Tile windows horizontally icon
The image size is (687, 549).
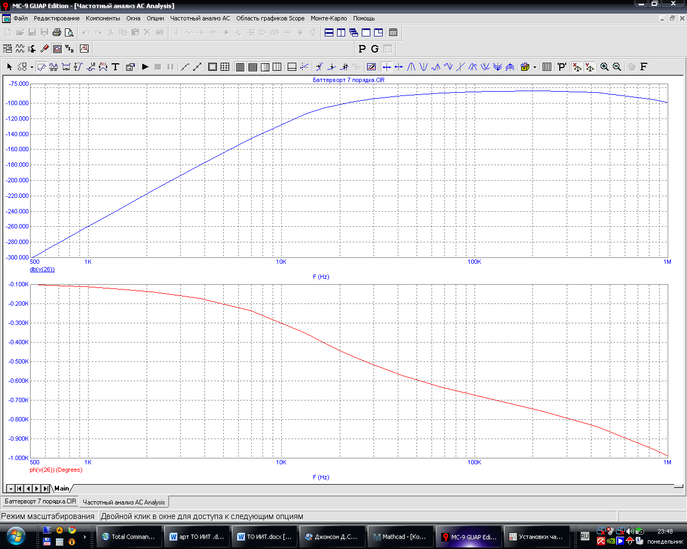(x=329, y=32)
